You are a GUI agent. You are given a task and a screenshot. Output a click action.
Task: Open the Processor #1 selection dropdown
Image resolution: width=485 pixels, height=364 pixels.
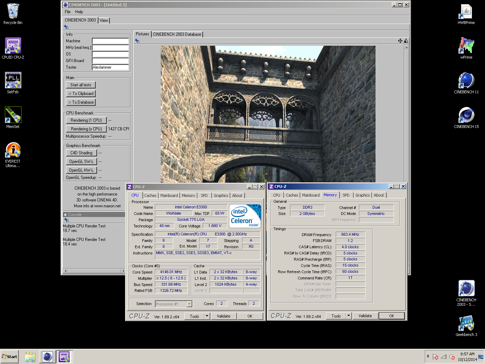point(189,304)
